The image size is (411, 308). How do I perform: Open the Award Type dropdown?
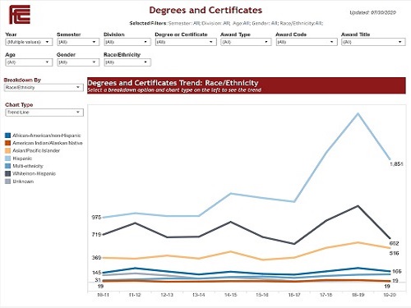click(x=246, y=42)
